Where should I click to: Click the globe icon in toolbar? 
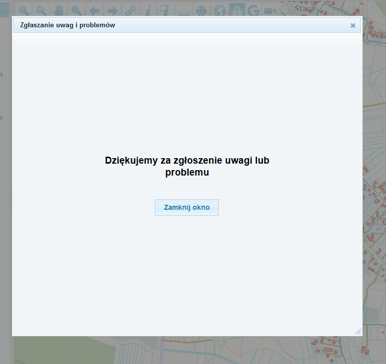tap(220, 11)
